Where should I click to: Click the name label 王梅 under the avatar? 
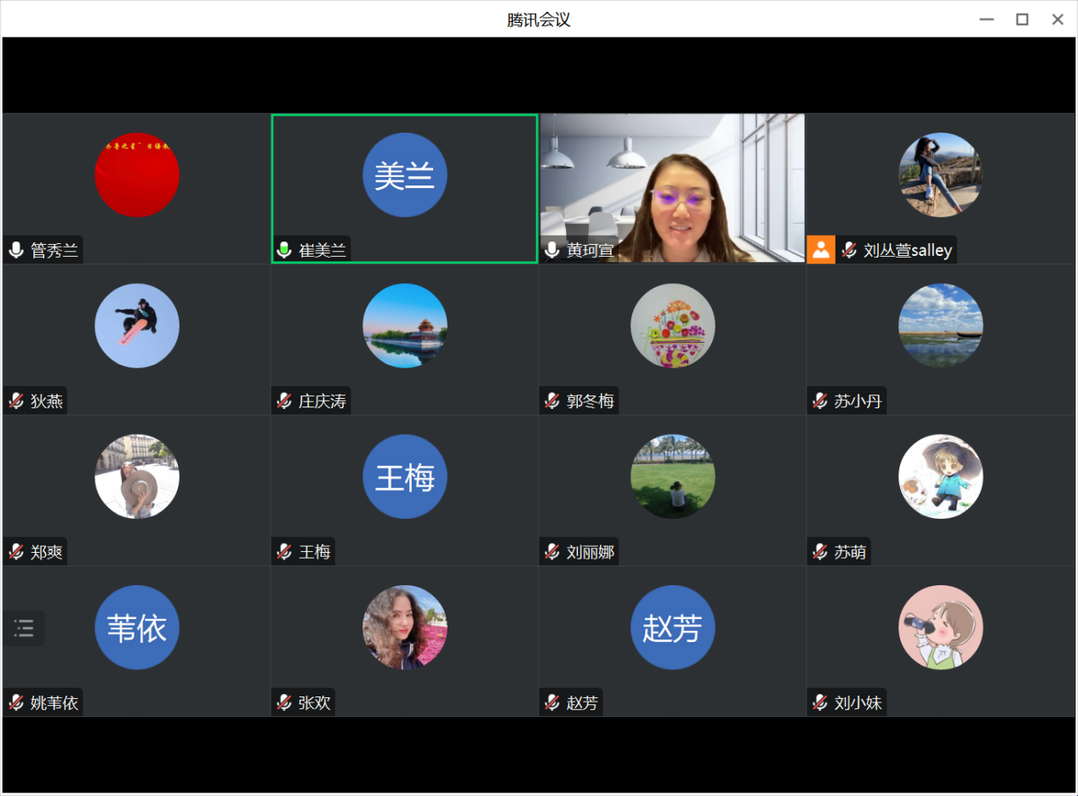[x=315, y=553]
